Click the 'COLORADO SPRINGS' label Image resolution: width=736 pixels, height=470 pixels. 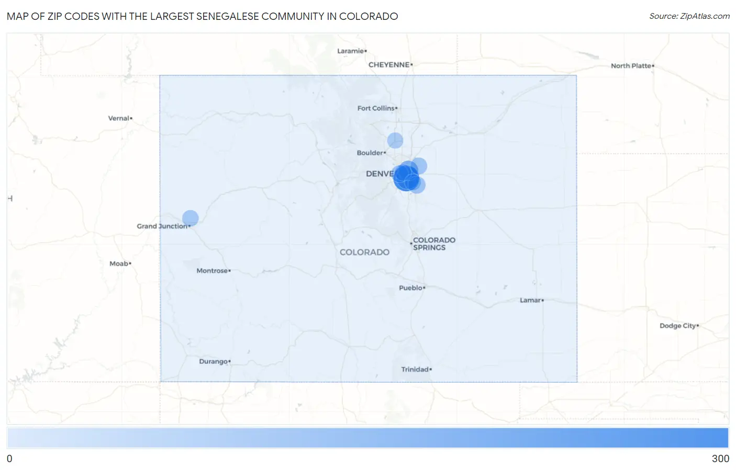click(x=434, y=244)
